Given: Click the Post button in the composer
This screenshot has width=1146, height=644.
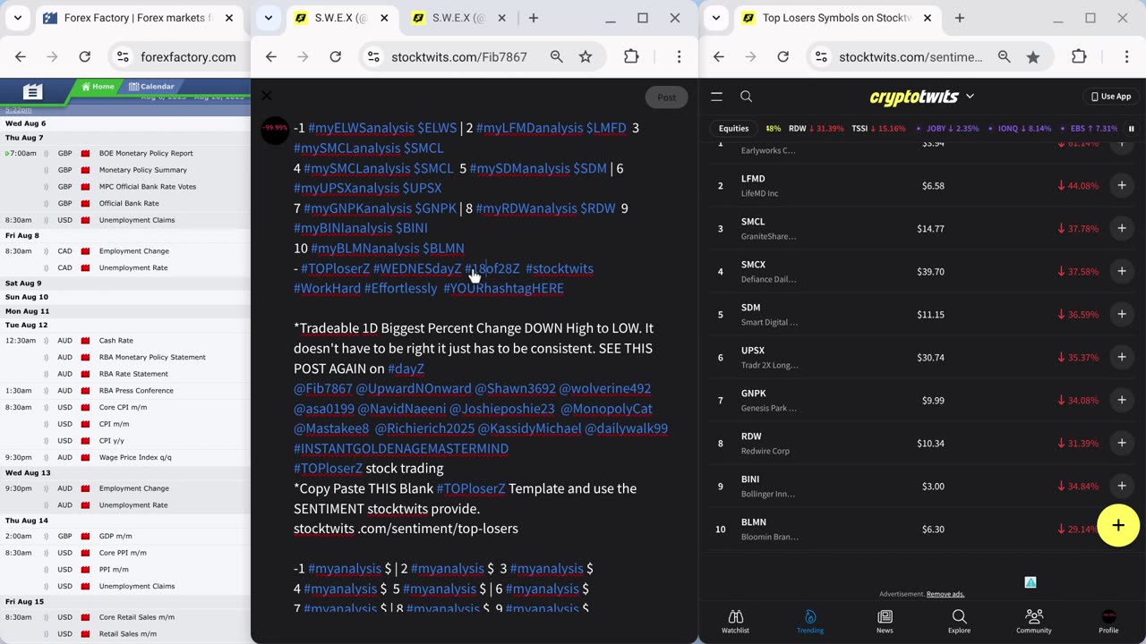Looking at the screenshot, I should point(666,97).
